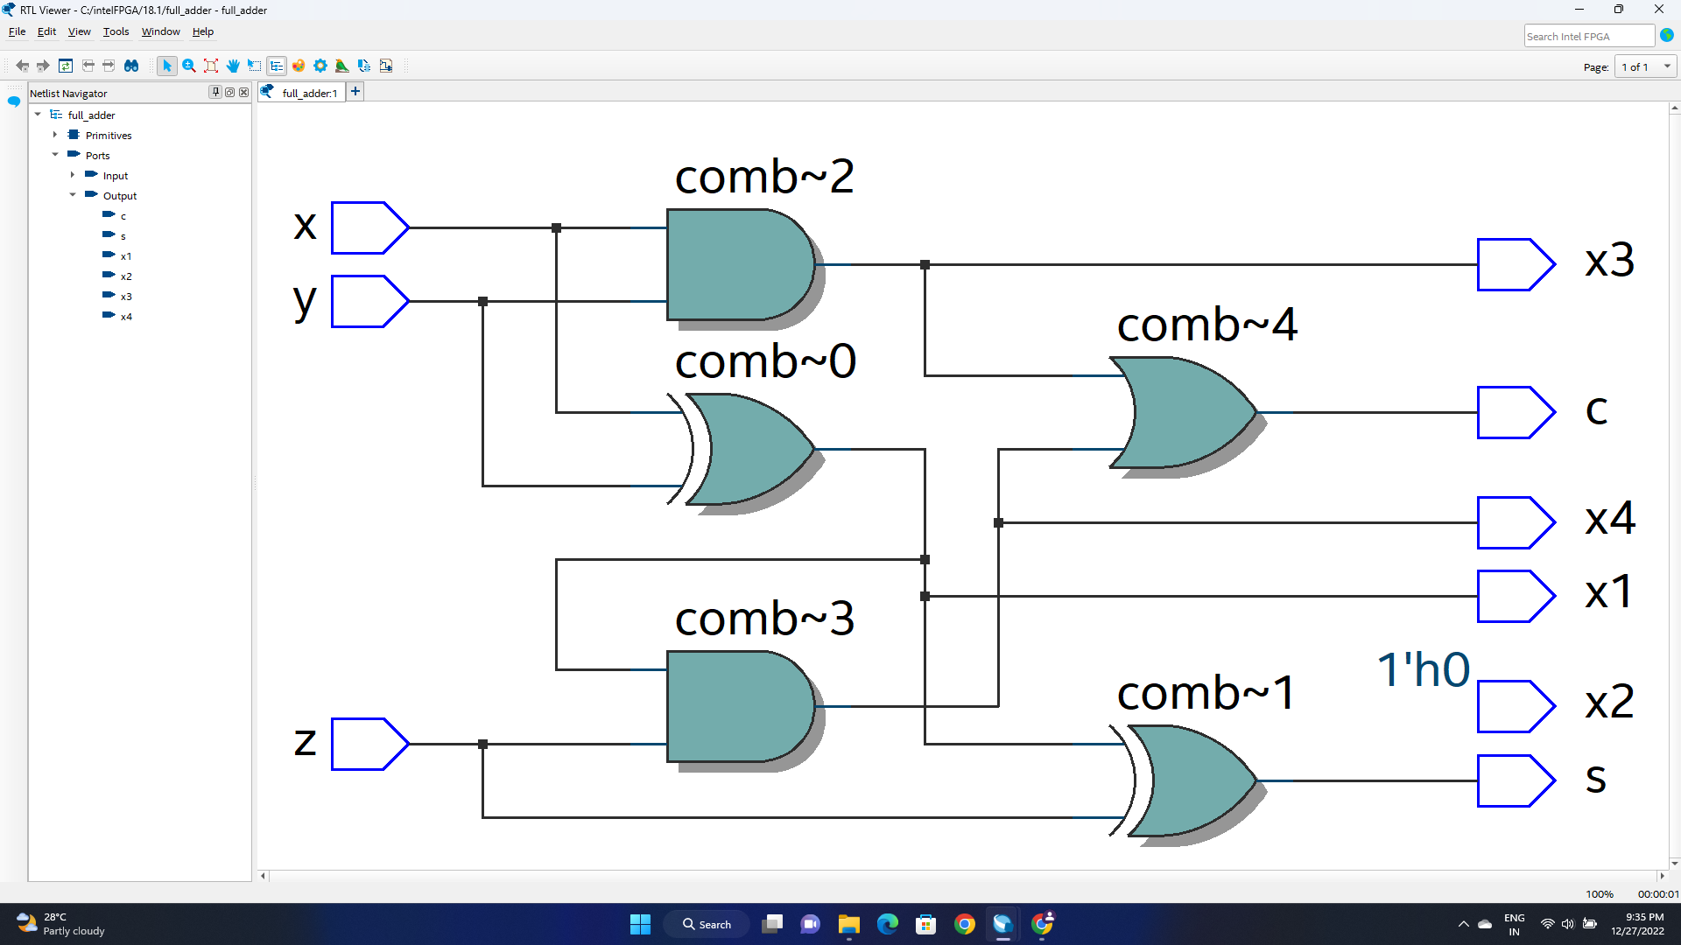The image size is (1681, 945).
Task: Collapse the Output tree branch
Action: coord(74,195)
